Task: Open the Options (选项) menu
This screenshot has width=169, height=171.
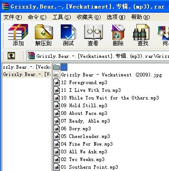Action: point(116,17)
